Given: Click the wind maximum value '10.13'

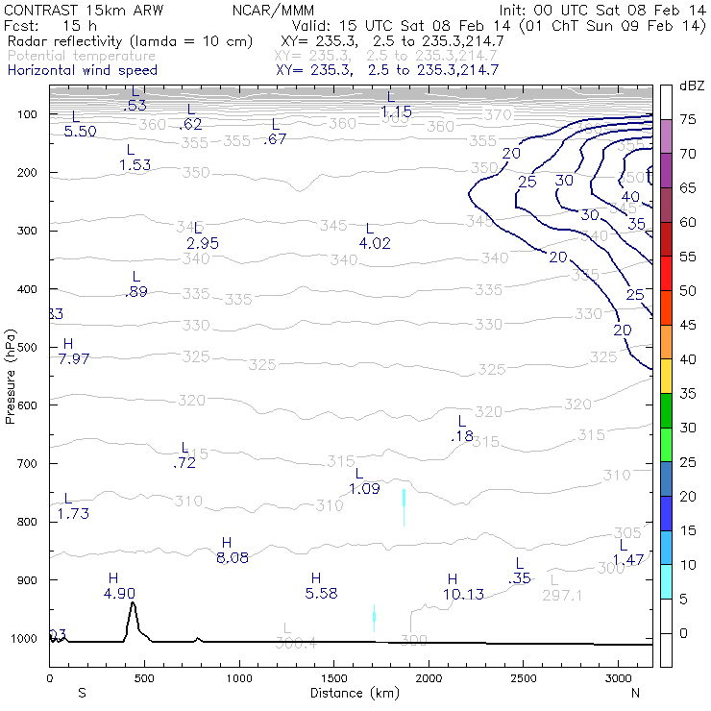Looking at the screenshot, I should tap(463, 594).
